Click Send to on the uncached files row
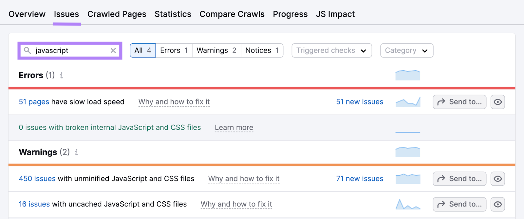The width and height of the screenshot is (524, 219). click(459, 204)
